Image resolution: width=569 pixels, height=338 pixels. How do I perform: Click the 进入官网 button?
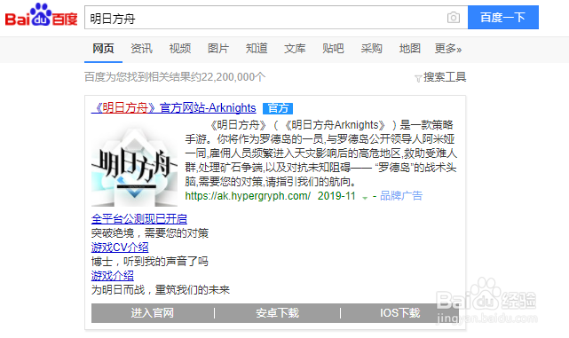coord(153,313)
